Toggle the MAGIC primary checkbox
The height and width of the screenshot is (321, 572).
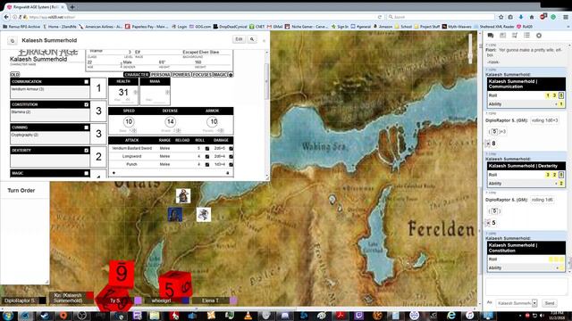pyautogui.click(x=87, y=173)
